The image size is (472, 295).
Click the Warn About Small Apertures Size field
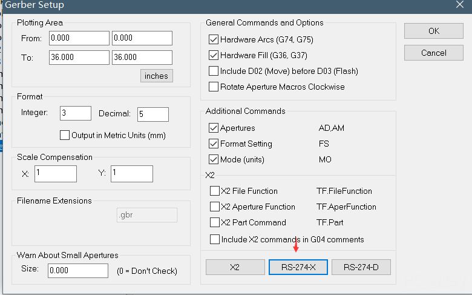tap(78, 271)
